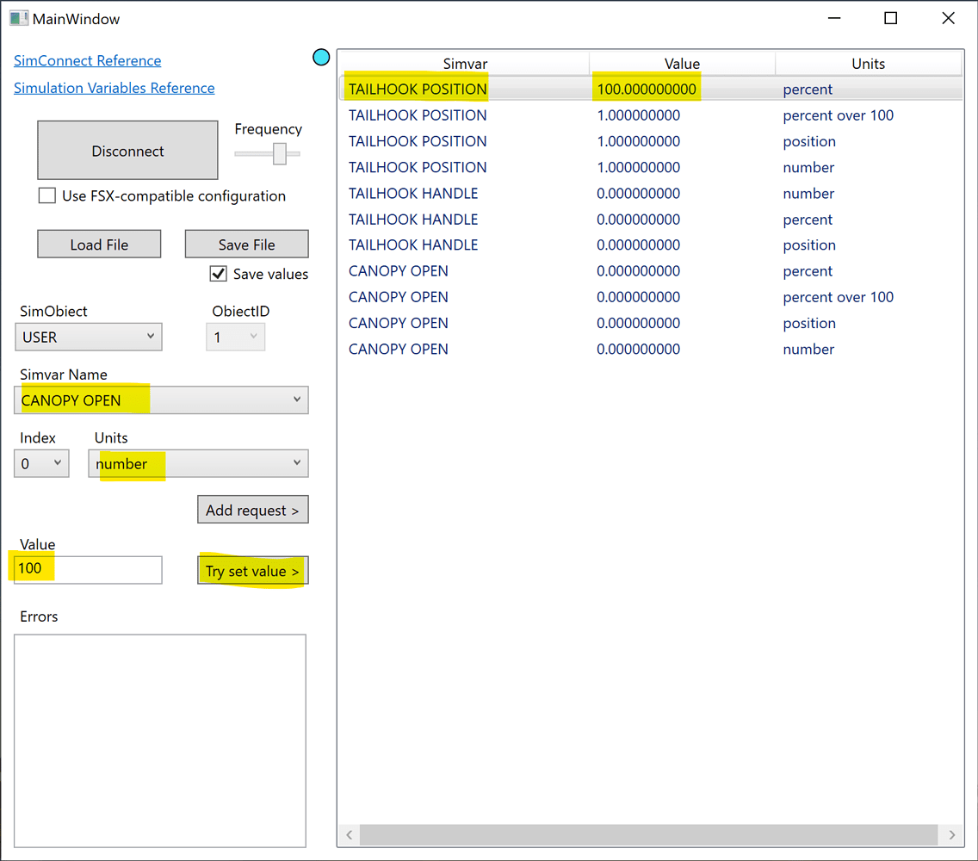Open the SimConnect Reference link
Image resolution: width=978 pixels, height=861 pixels.
tap(88, 61)
